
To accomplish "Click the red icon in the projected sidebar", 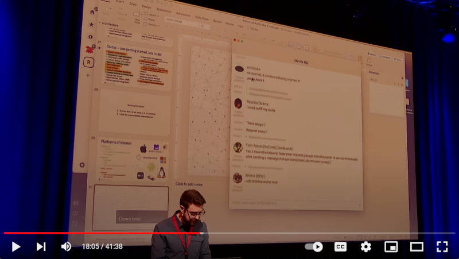I will (90, 50).
